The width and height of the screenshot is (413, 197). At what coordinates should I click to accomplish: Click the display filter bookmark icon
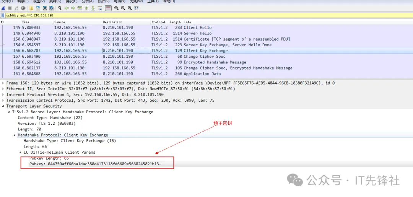(3, 16)
